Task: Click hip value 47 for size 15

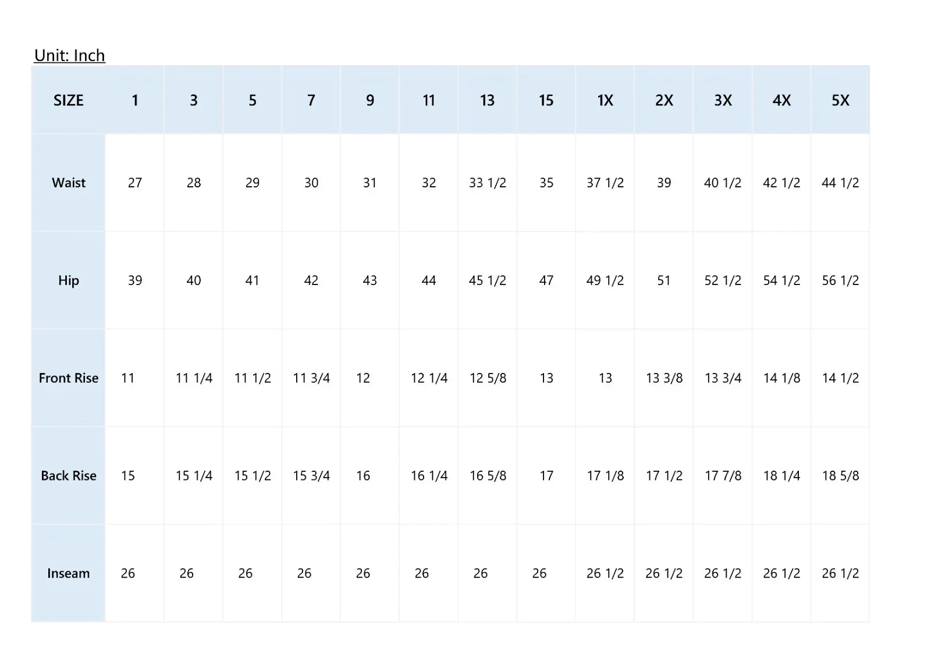Action: click(x=546, y=280)
